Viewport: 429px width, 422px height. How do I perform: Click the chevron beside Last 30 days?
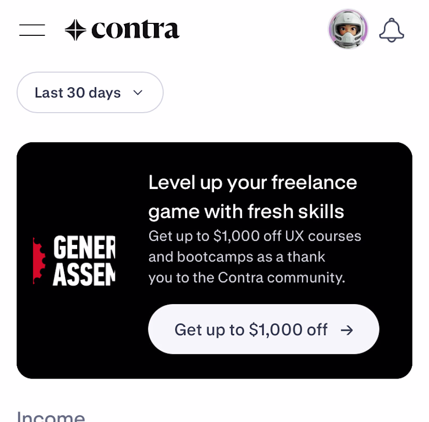coord(138,93)
